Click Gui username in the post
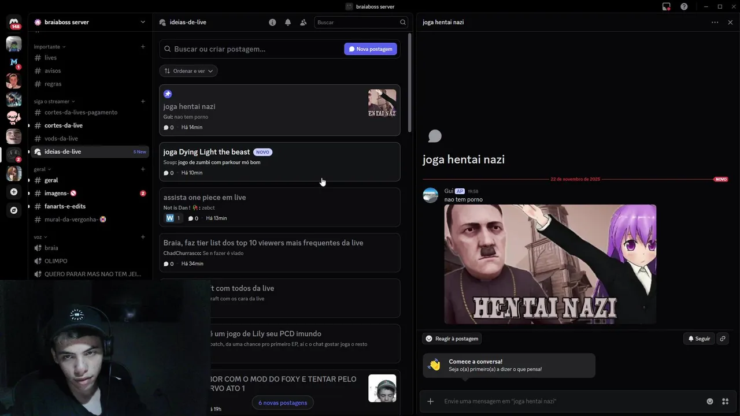Image resolution: width=740 pixels, height=416 pixels. pos(449,191)
